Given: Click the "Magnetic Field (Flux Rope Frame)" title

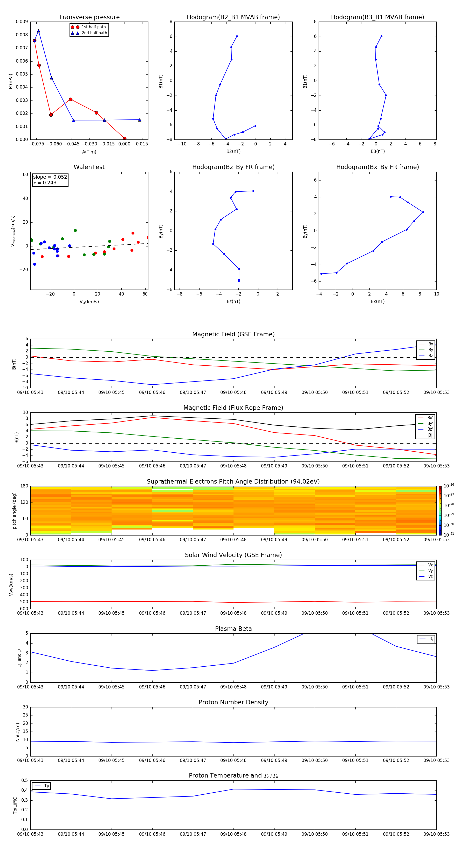Looking at the screenshot, I should pyautogui.click(x=233, y=407).
